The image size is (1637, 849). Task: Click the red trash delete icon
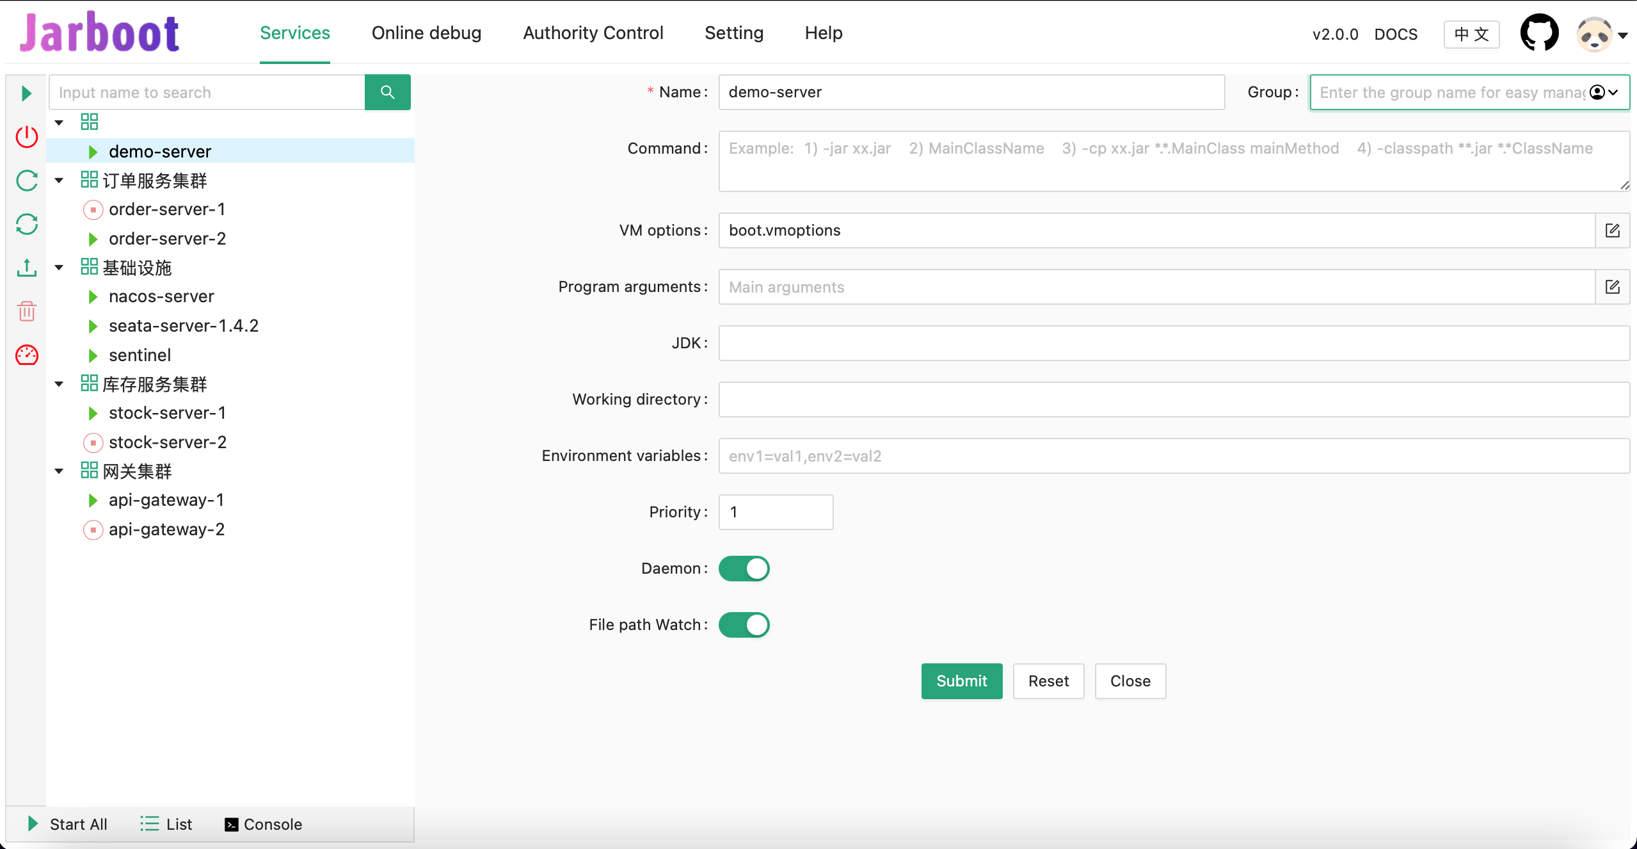(x=26, y=311)
